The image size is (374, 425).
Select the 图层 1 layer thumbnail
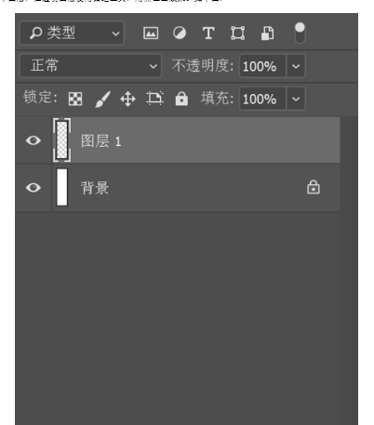tap(62, 140)
